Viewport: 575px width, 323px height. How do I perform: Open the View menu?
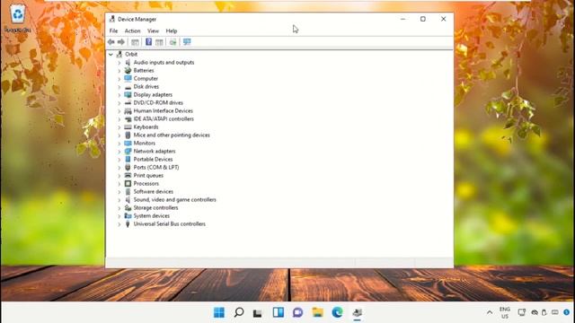point(153,31)
